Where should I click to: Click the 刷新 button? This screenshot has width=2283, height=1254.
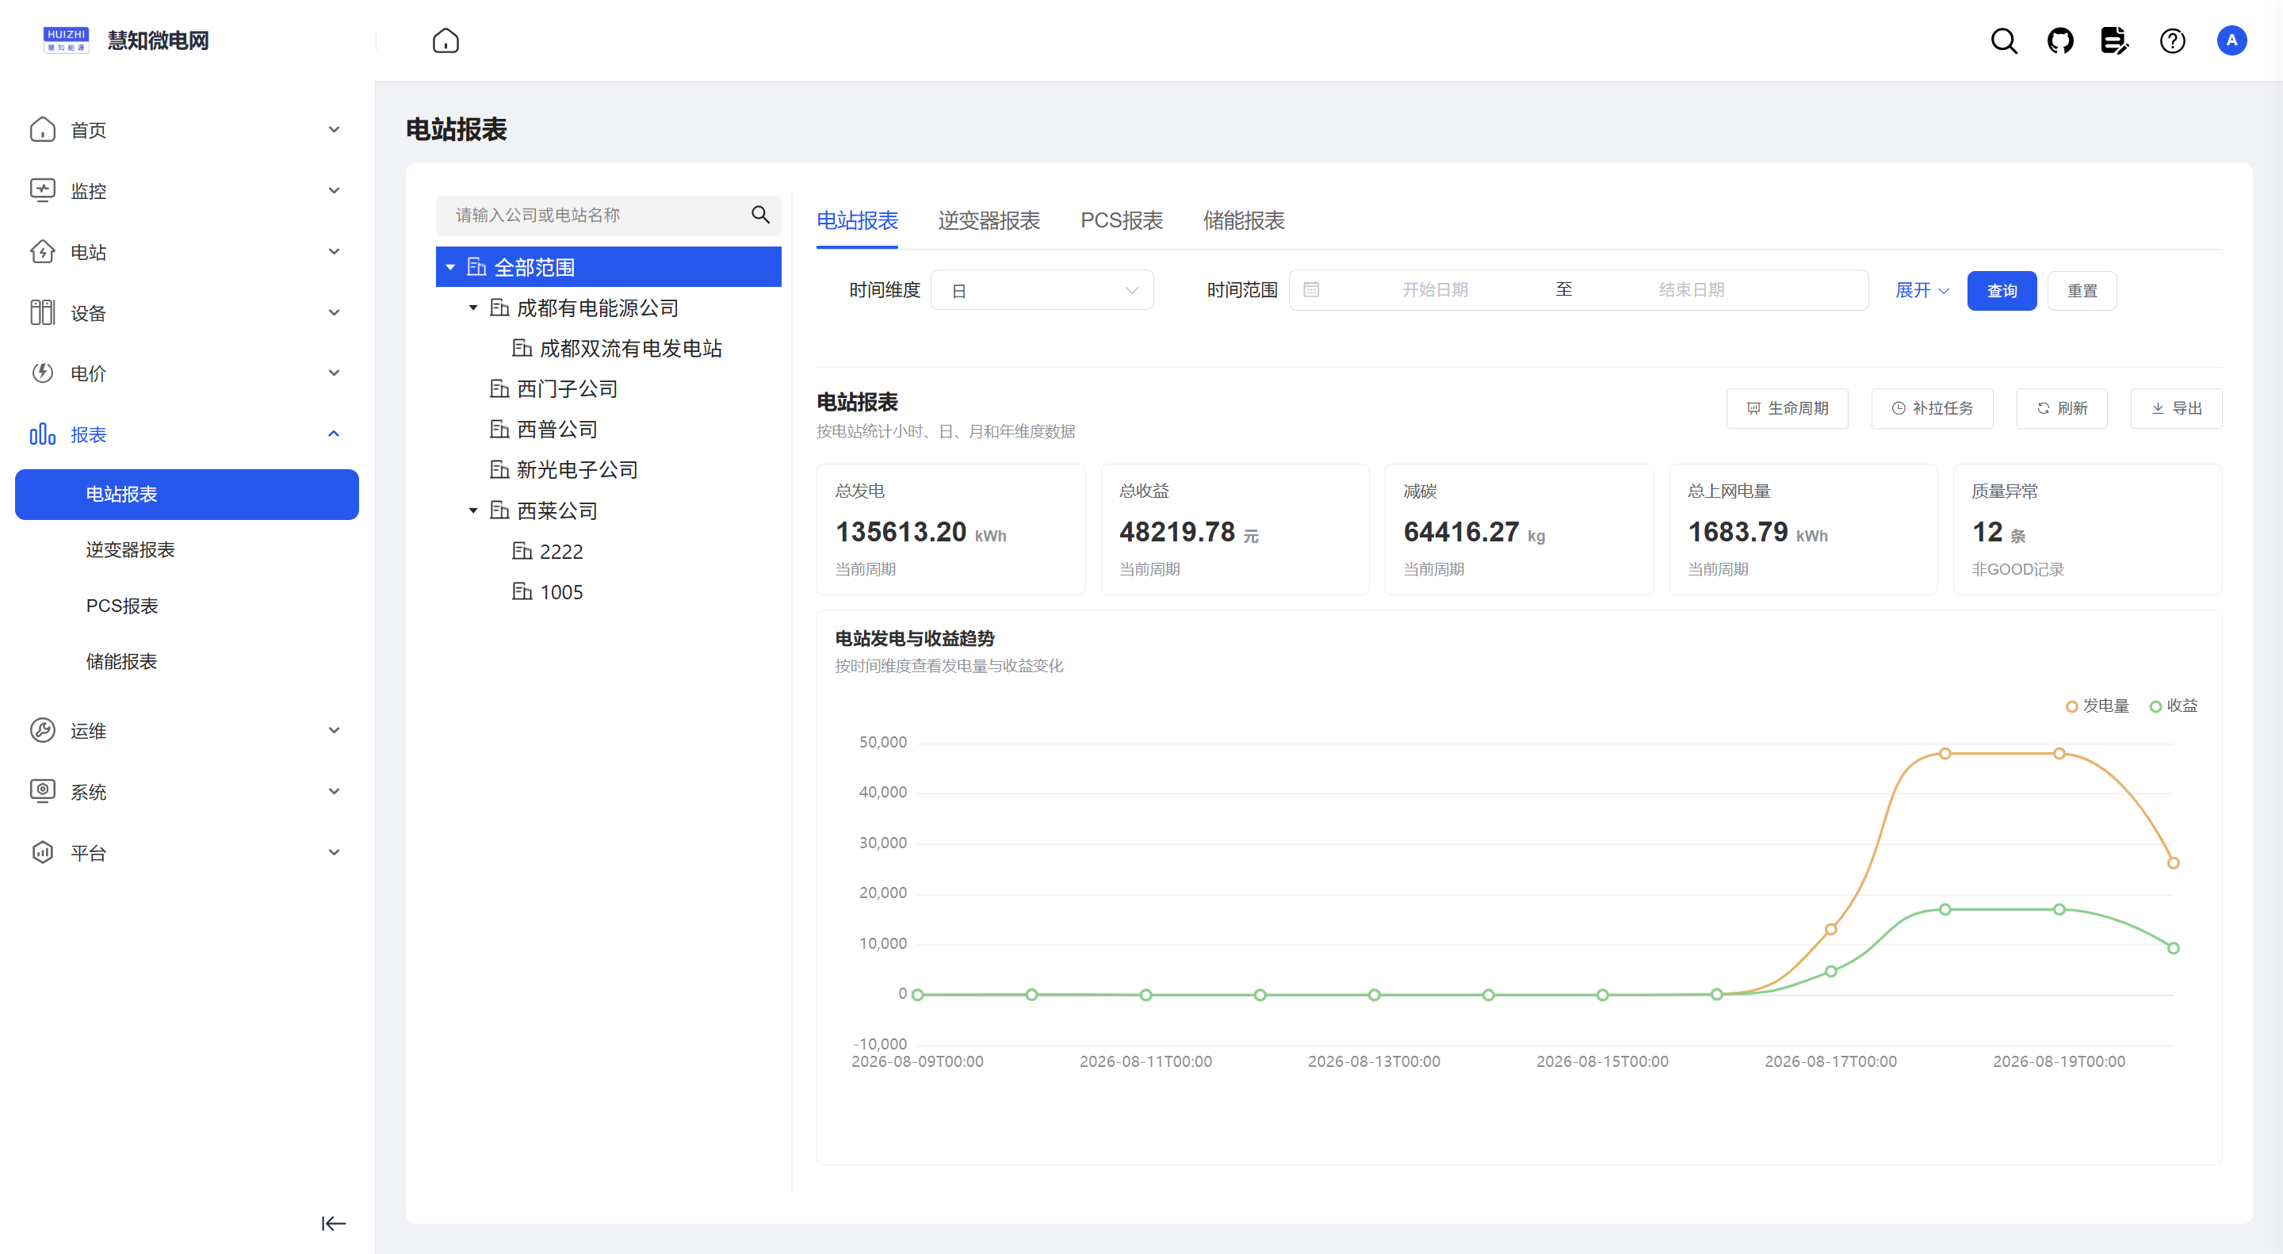pos(2061,408)
